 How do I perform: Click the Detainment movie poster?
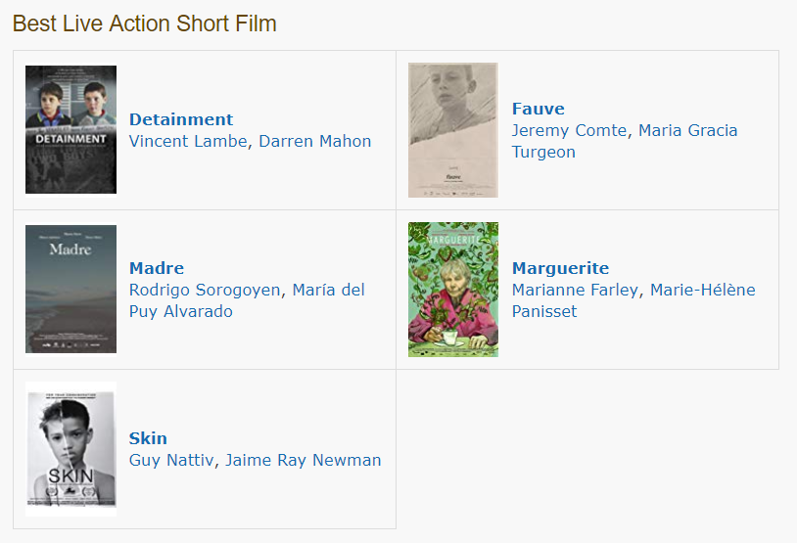coord(70,130)
